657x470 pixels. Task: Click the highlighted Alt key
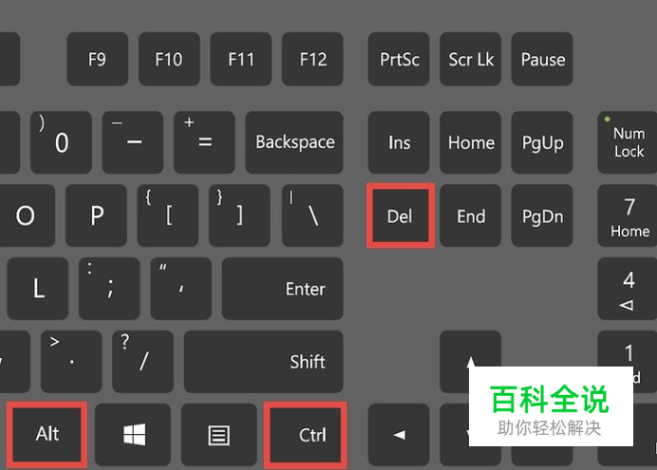point(47,435)
